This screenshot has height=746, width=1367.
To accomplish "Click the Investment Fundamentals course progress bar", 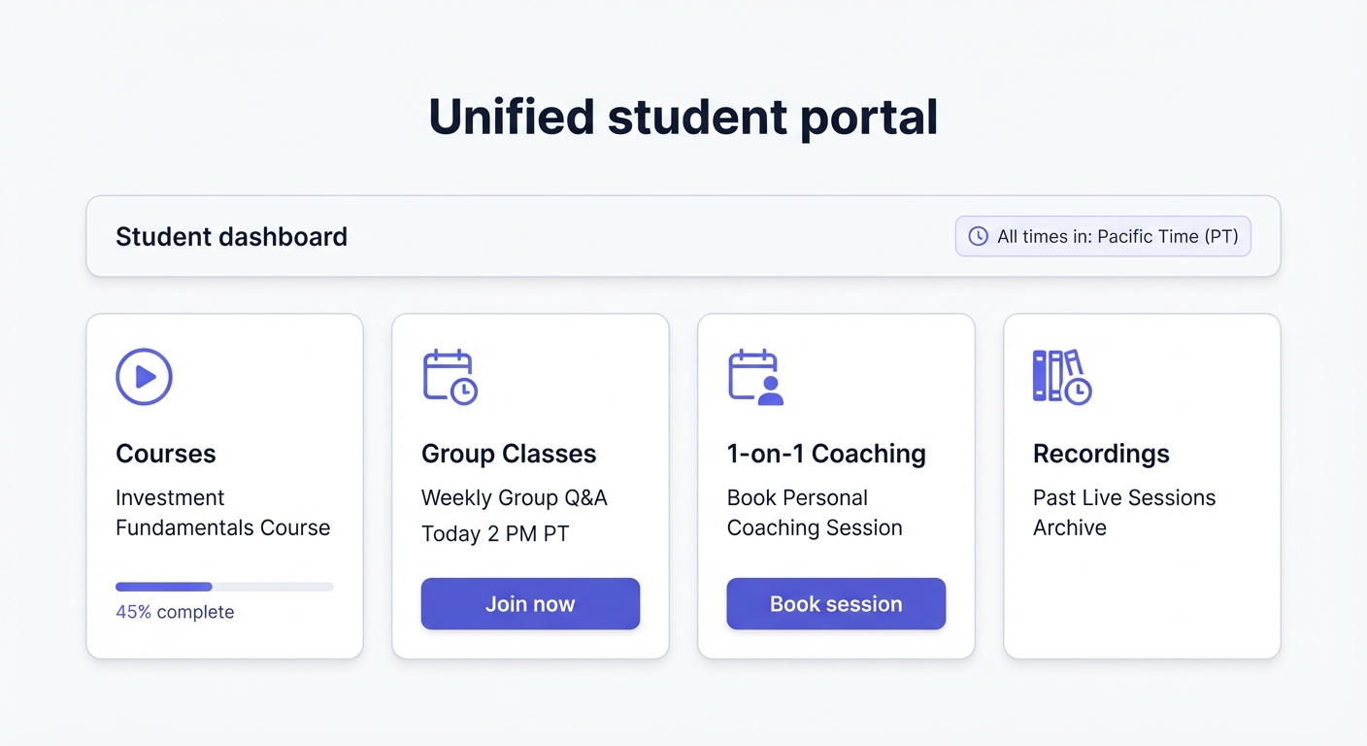I will (x=224, y=587).
